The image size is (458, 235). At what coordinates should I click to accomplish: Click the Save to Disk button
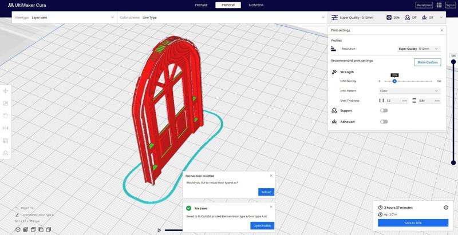tap(413, 223)
